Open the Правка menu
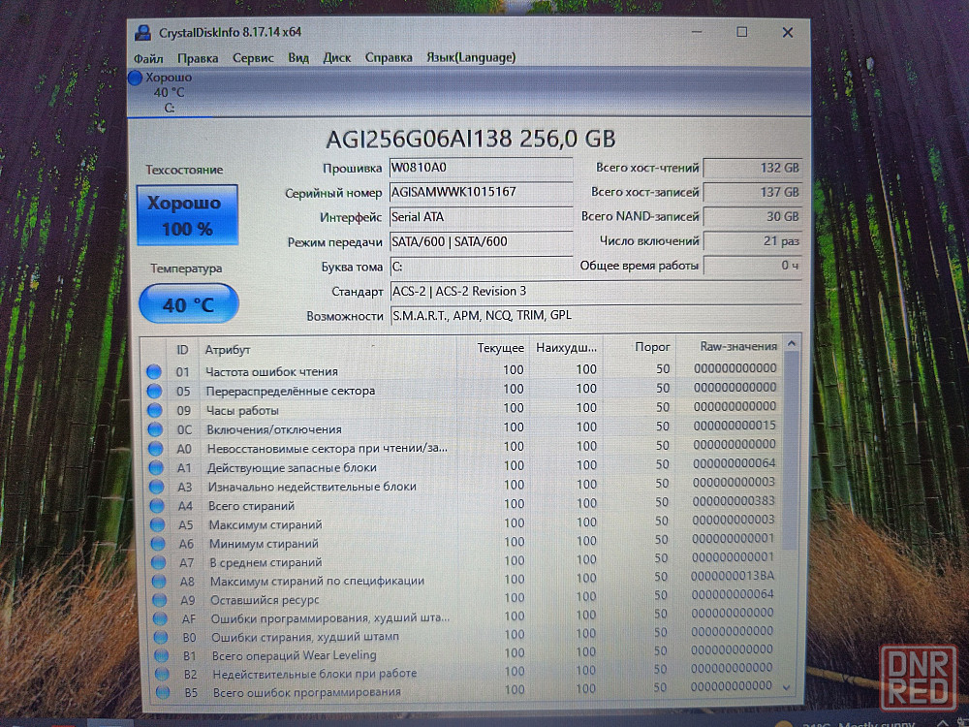 (x=198, y=58)
